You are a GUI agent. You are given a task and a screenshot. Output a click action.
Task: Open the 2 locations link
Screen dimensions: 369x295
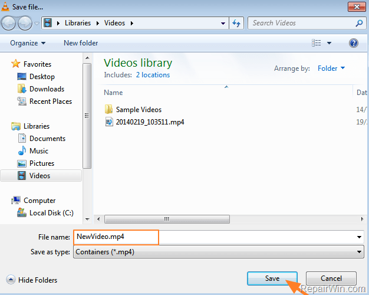click(153, 75)
